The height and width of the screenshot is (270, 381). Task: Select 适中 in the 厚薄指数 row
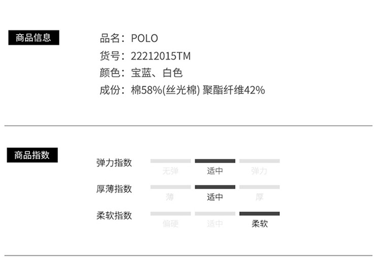pos(215,197)
